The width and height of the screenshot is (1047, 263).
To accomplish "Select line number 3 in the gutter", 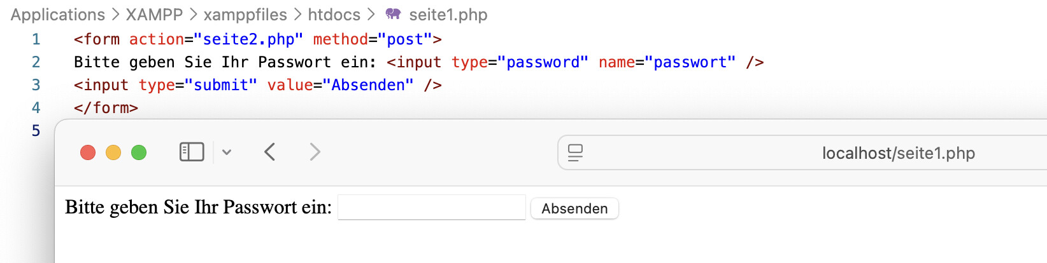I will (x=36, y=85).
